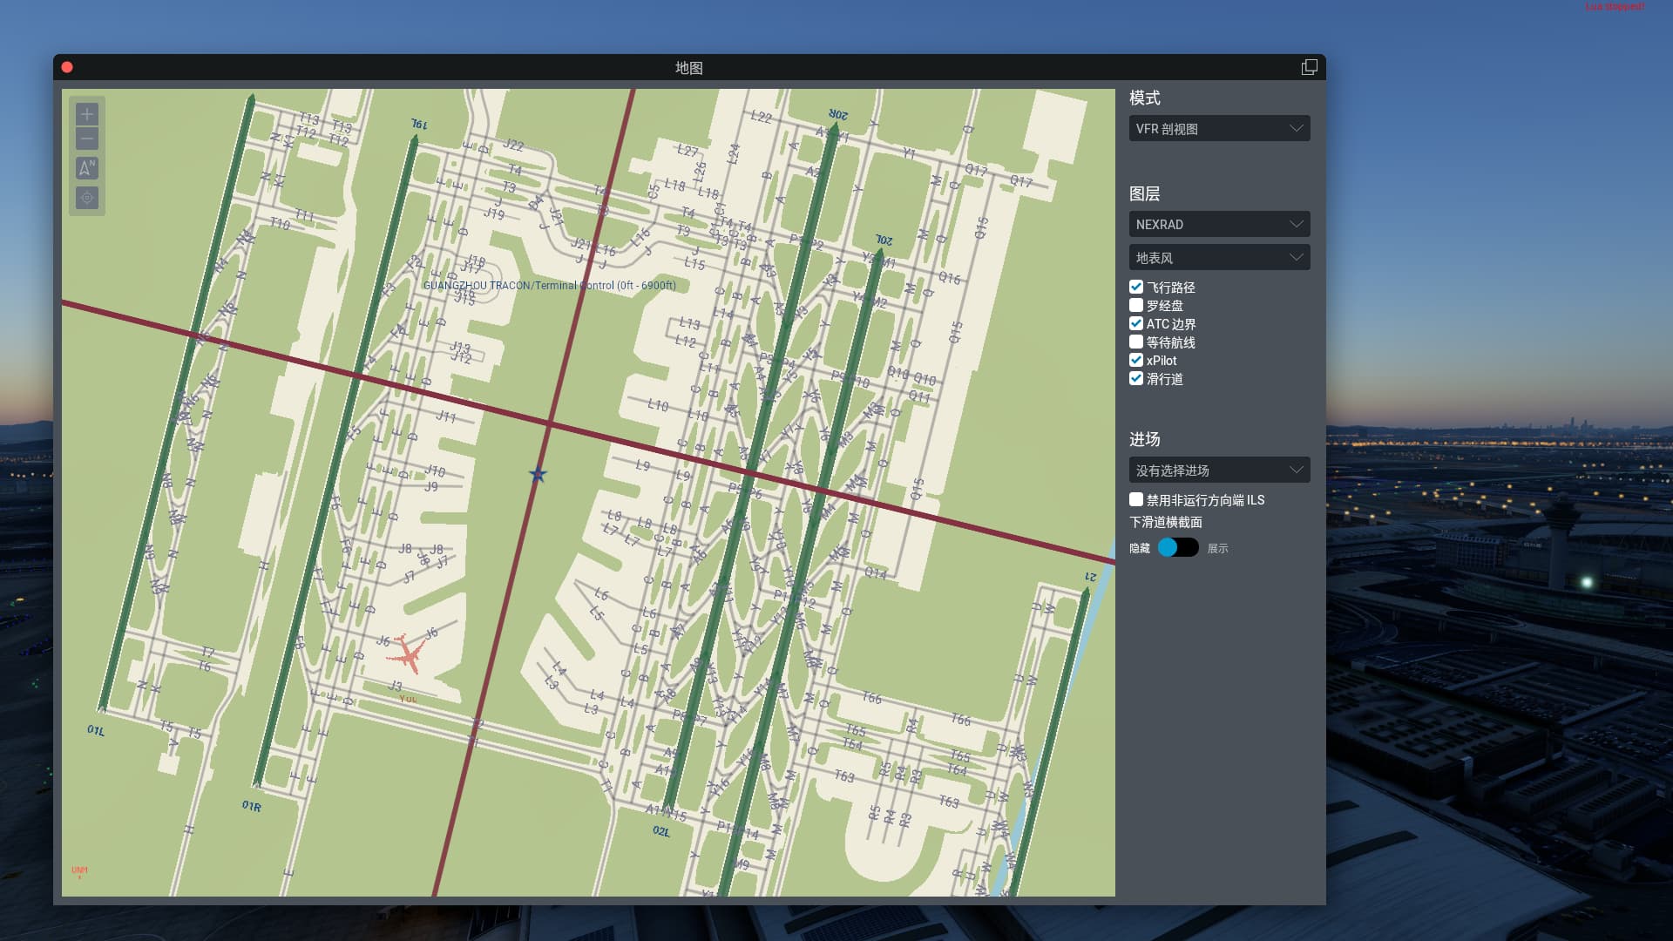Toggle 下滑道横截面 switch to 展示
Screen dimensions: 1673x941
click(1178, 548)
